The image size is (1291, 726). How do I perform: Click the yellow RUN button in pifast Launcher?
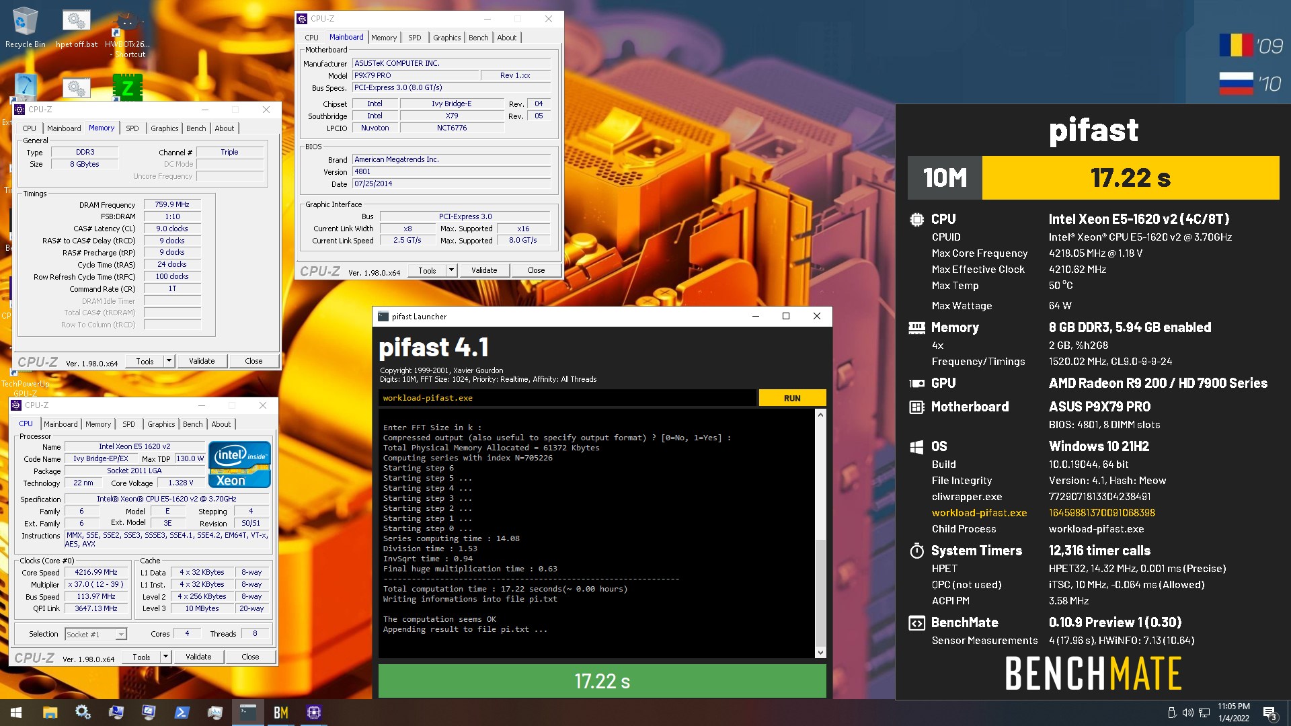(792, 398)
